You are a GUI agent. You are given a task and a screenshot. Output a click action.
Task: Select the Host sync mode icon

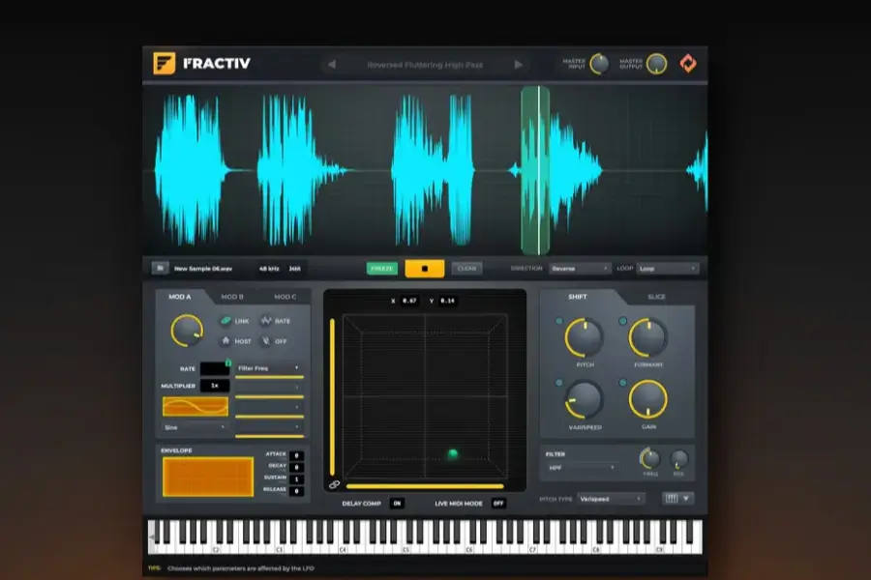click(225, 340)
